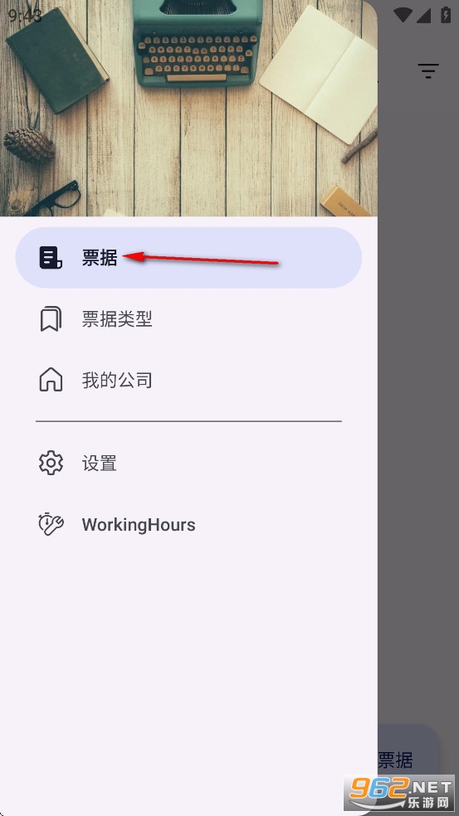Tap the open notebook in header photo
Viewport: 459px width, 816px height.
[x=319, y=73]
